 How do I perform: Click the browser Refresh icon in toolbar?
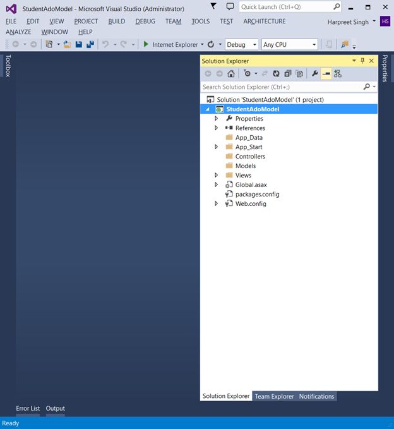coord(211,44)
